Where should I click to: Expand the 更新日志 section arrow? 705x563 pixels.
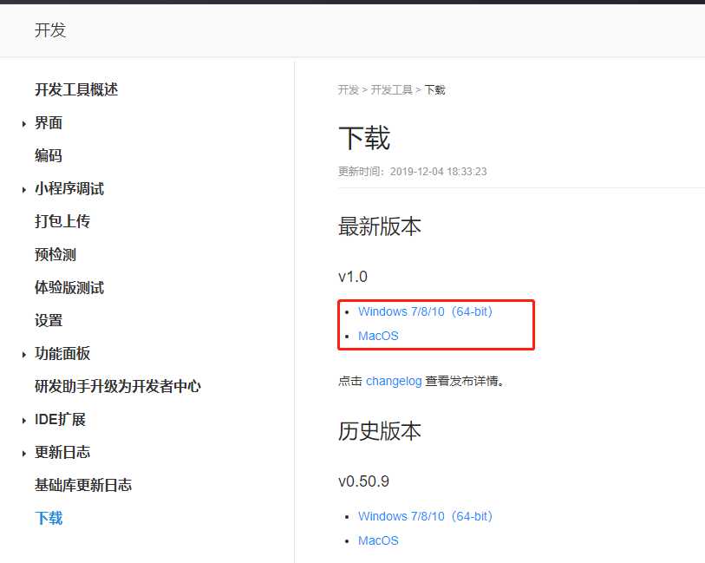point(24,454)
